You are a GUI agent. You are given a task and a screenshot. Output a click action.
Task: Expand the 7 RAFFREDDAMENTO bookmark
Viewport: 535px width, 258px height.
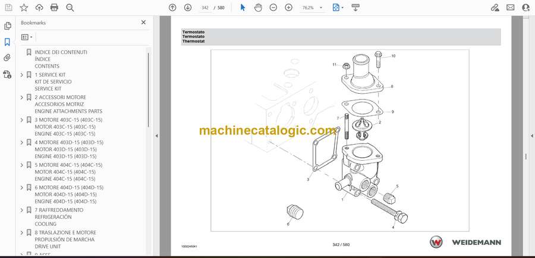pyautogui.click(x=22, y=210)
